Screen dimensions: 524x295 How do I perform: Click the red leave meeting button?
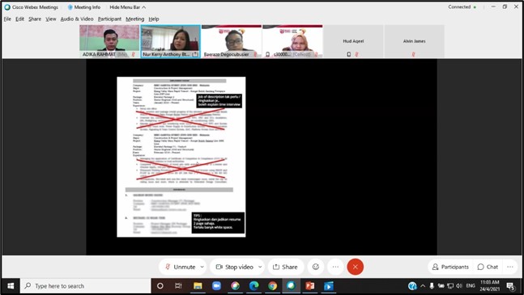[355, 267]
